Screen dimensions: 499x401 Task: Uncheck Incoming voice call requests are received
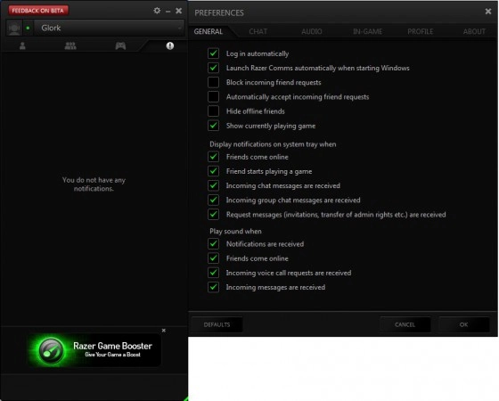click(214, 273)
